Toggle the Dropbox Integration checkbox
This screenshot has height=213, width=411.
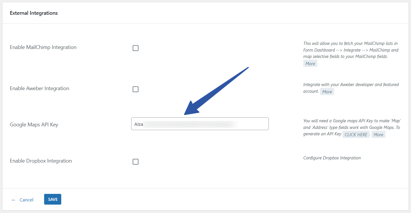136,162
